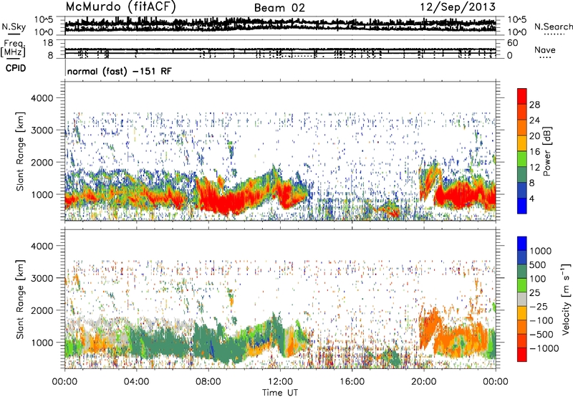The height and width of the screenshot is (397, 573).
Task: Click the Slant Range [km] label of velocity panel
Action: click(20, 299)
